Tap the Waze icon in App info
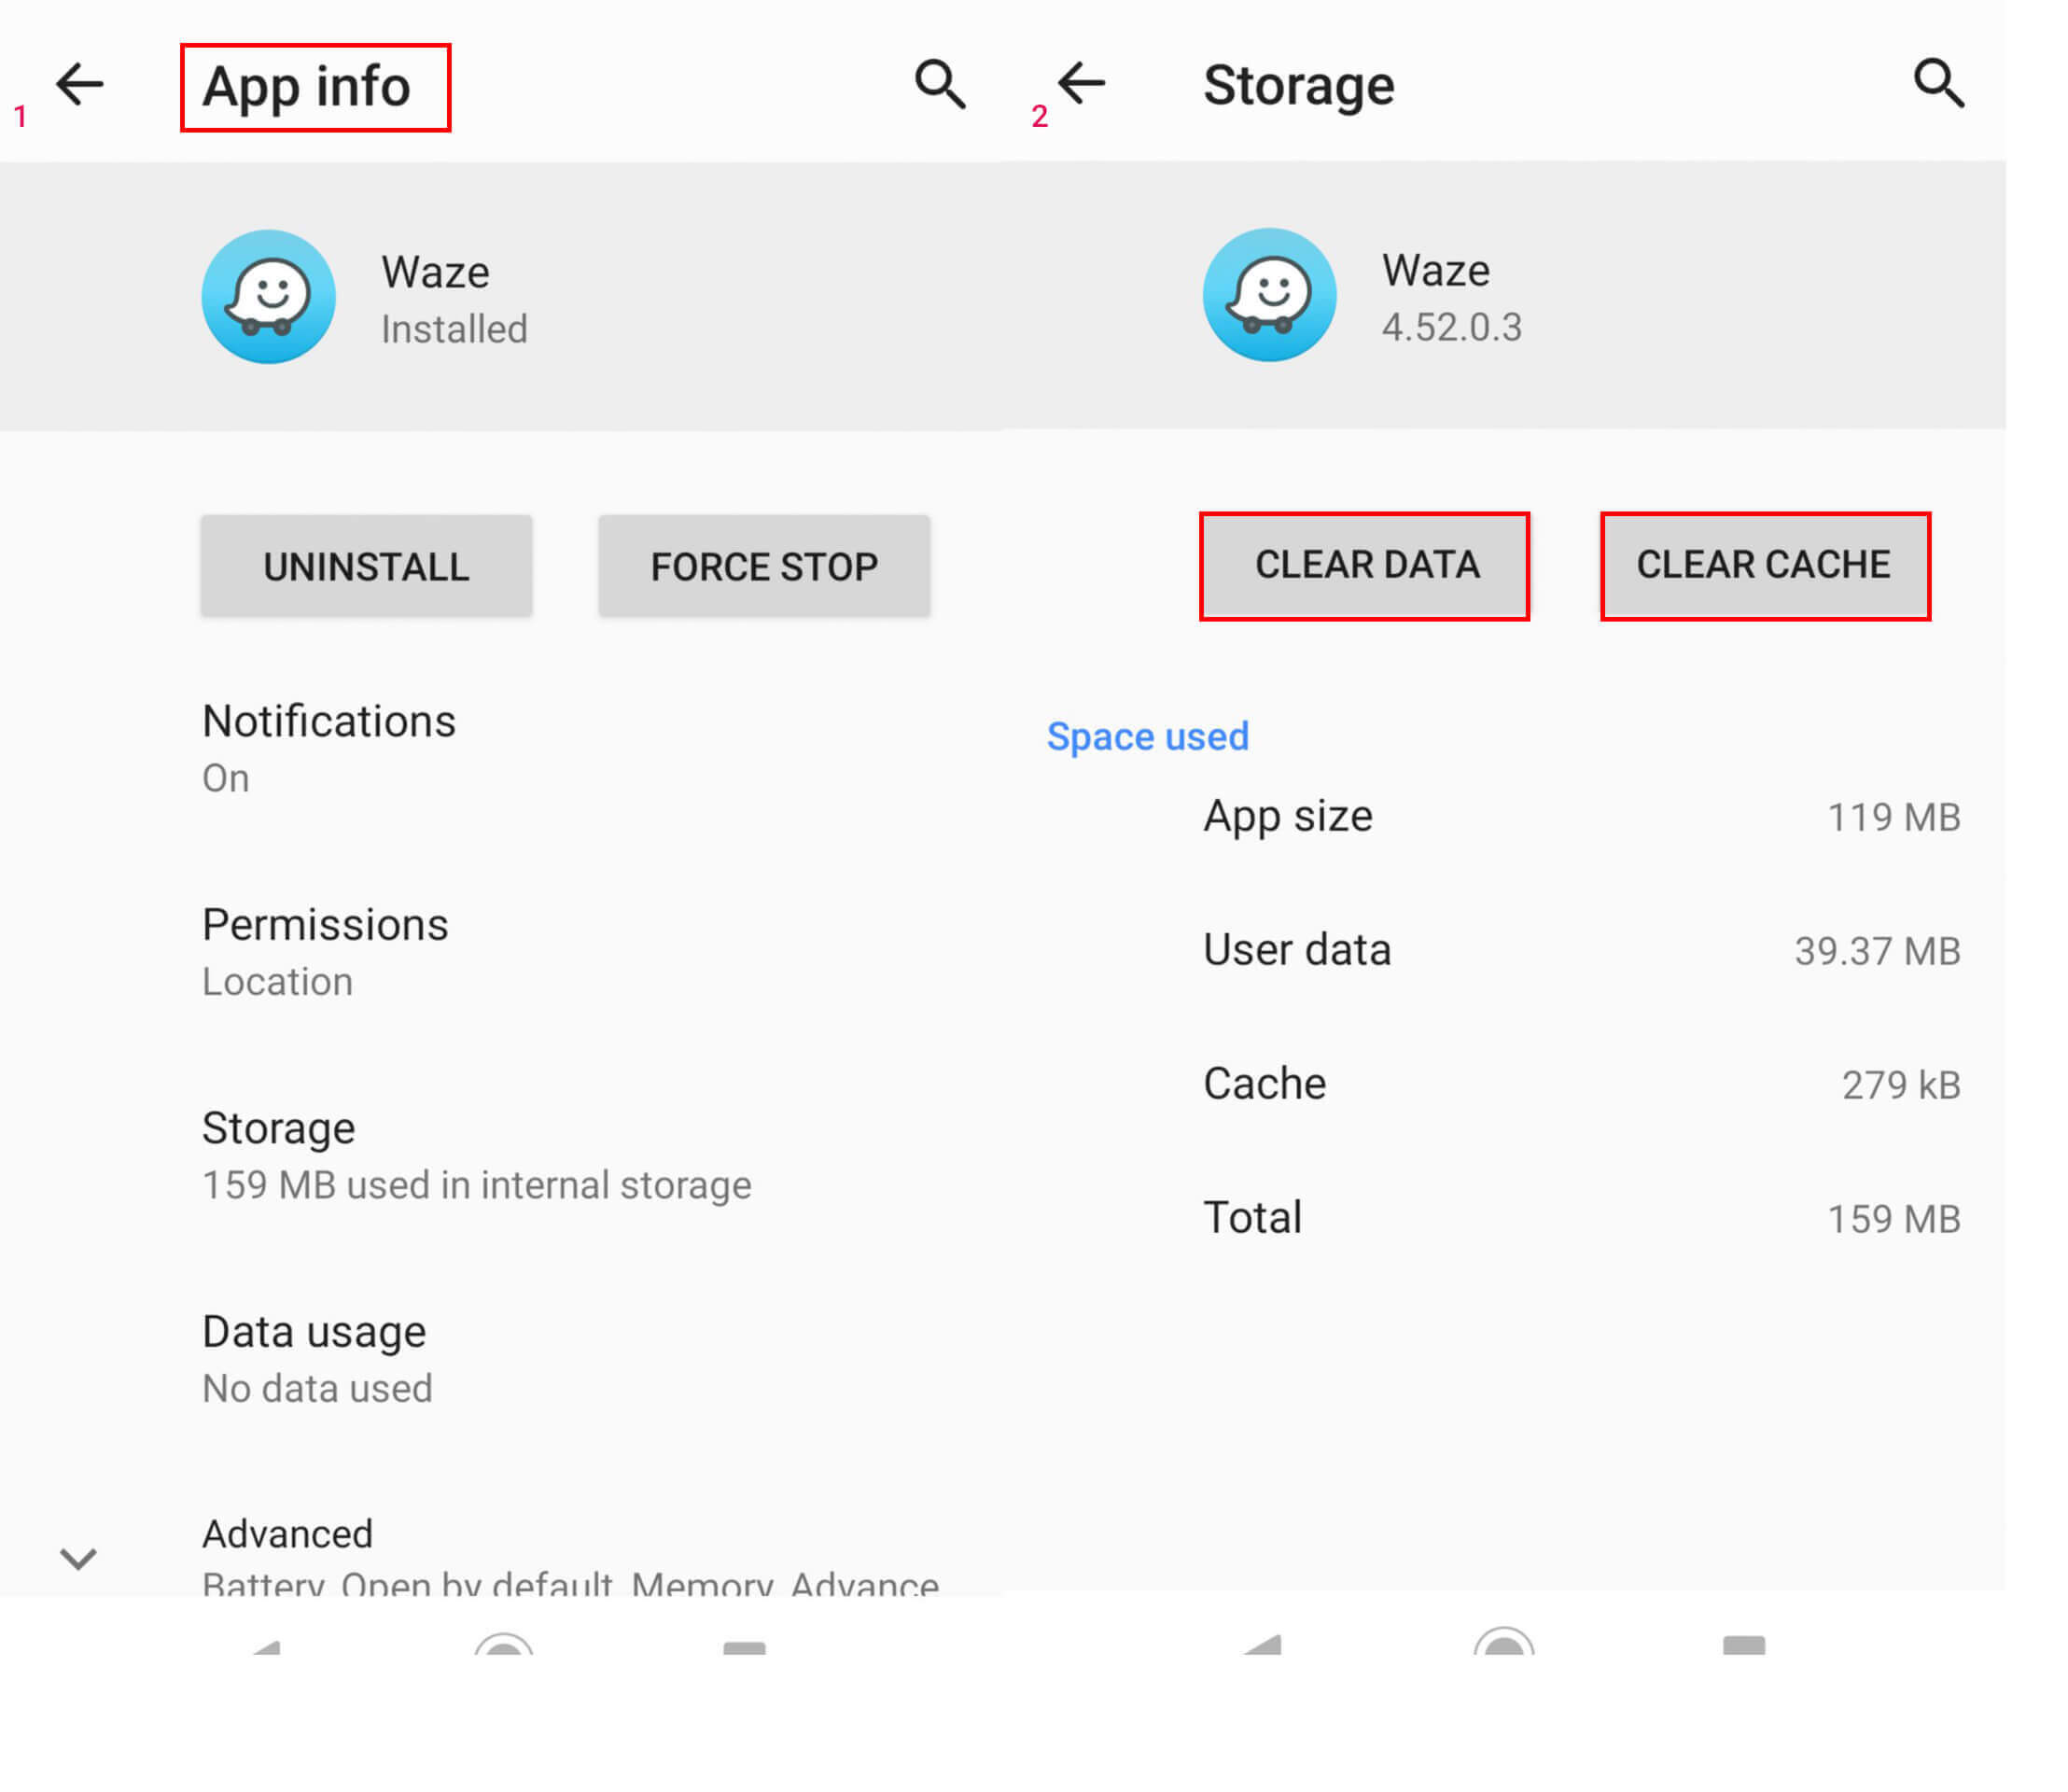The width and height of the screenshot is (2068, 1792). point(268,297)
